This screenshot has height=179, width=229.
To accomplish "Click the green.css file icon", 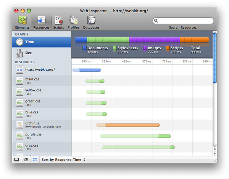I will pos(19,103).
